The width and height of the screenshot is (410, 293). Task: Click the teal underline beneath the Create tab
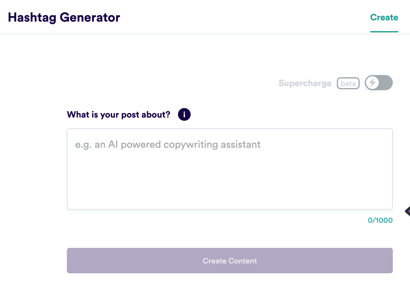pyautogui.click(x=384, y=32)
